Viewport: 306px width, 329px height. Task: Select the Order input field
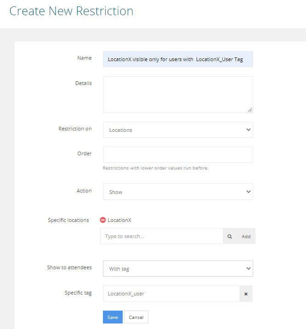pyautogui.click(x=178, y=155)
